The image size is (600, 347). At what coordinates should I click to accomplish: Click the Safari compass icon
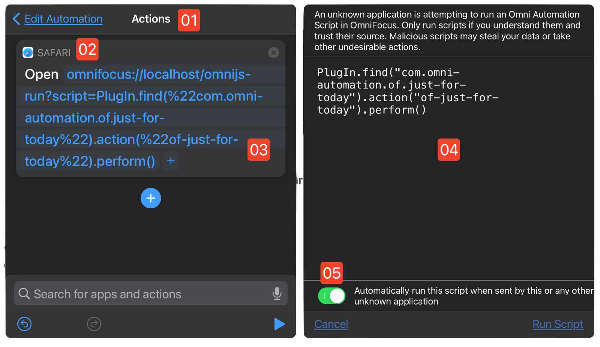click(28, 52)
